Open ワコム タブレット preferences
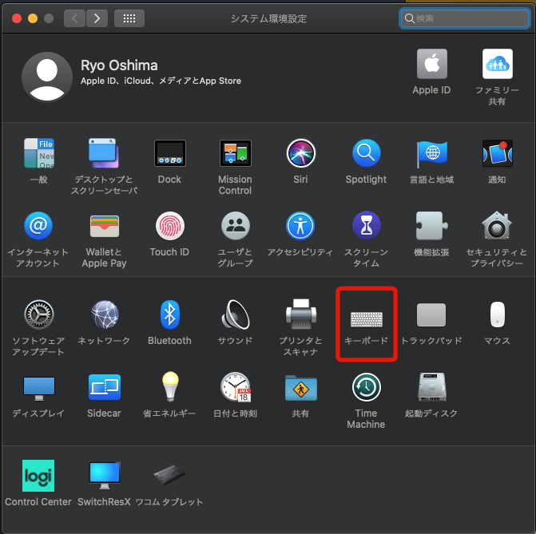Screen dimensions: 536x534 (x=169, y=475)
